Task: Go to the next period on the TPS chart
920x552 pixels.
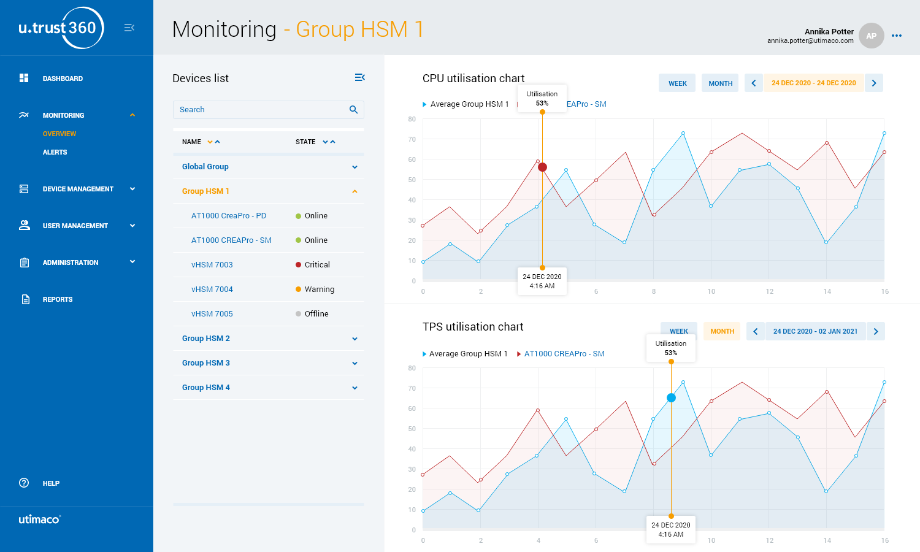Action: [x=876, y=331]
